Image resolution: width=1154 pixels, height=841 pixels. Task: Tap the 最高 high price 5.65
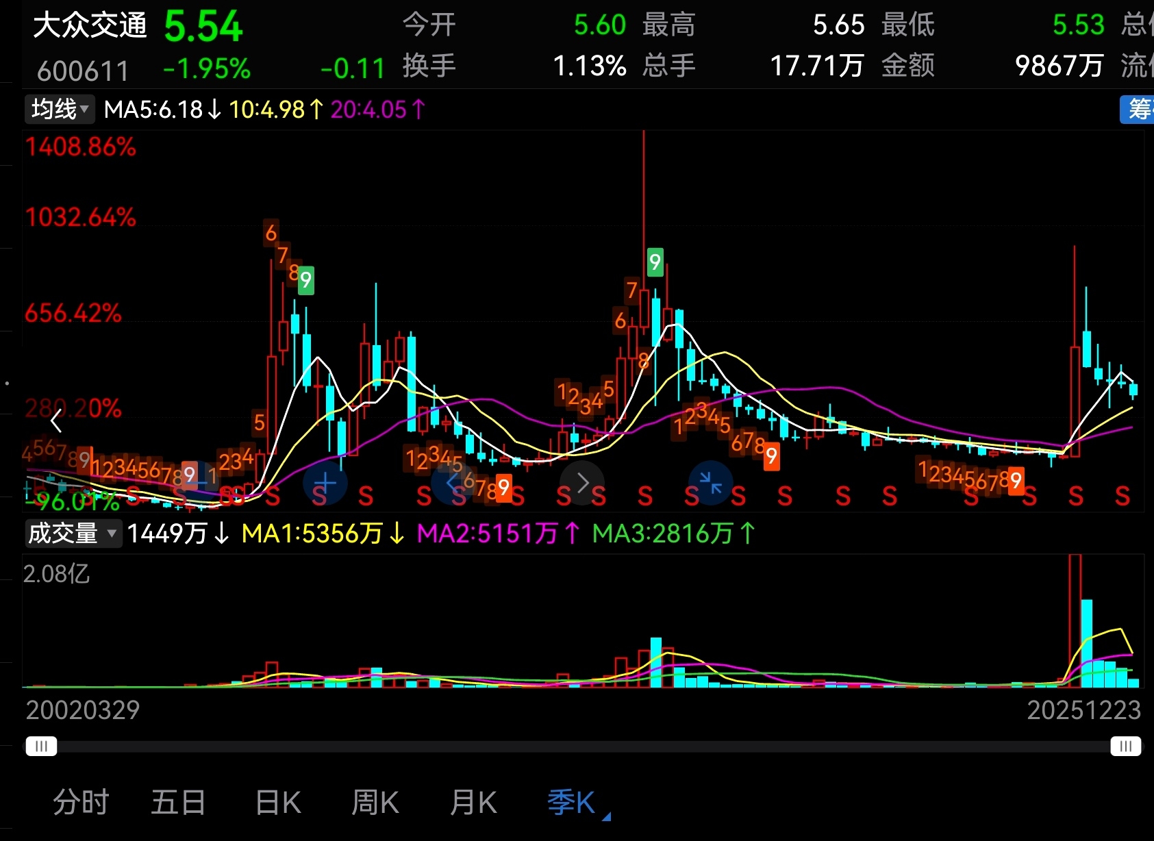[x=839, y=25]
